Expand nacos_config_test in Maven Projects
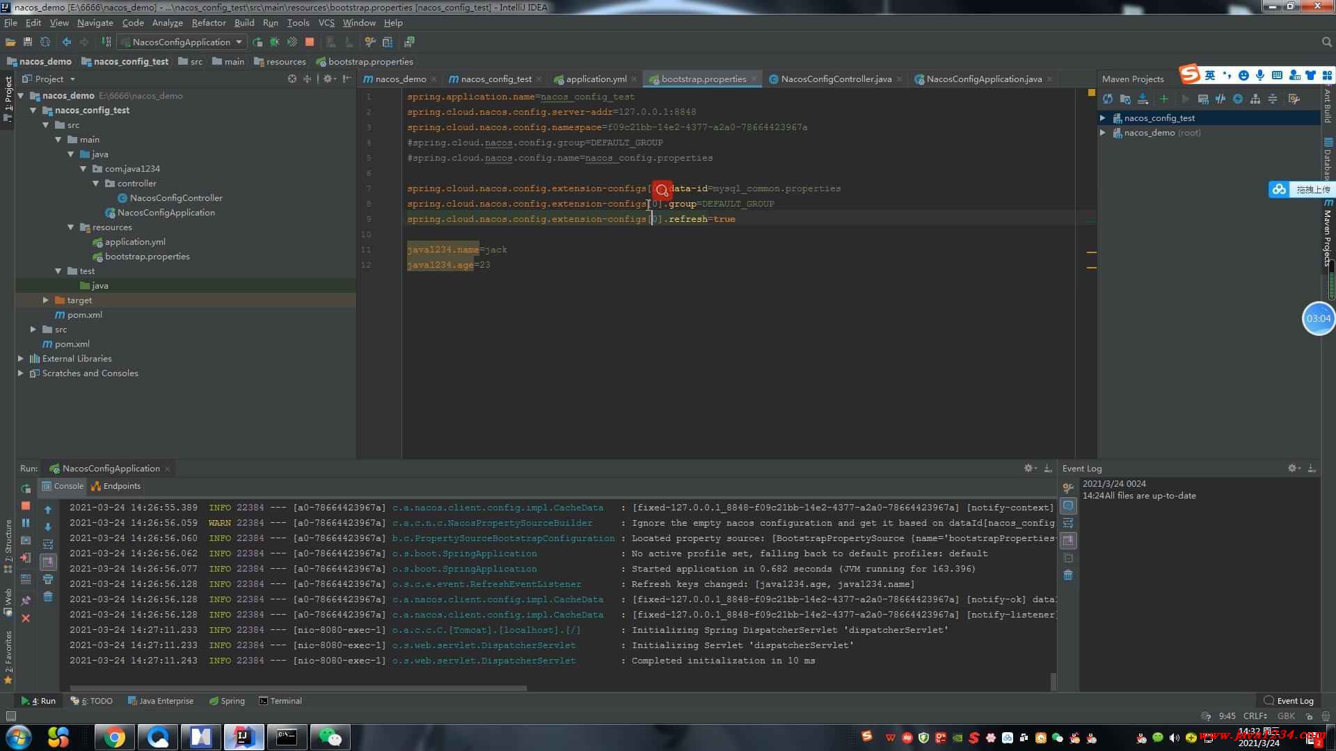The image size is (1336, 751). tap(1103, 118)
